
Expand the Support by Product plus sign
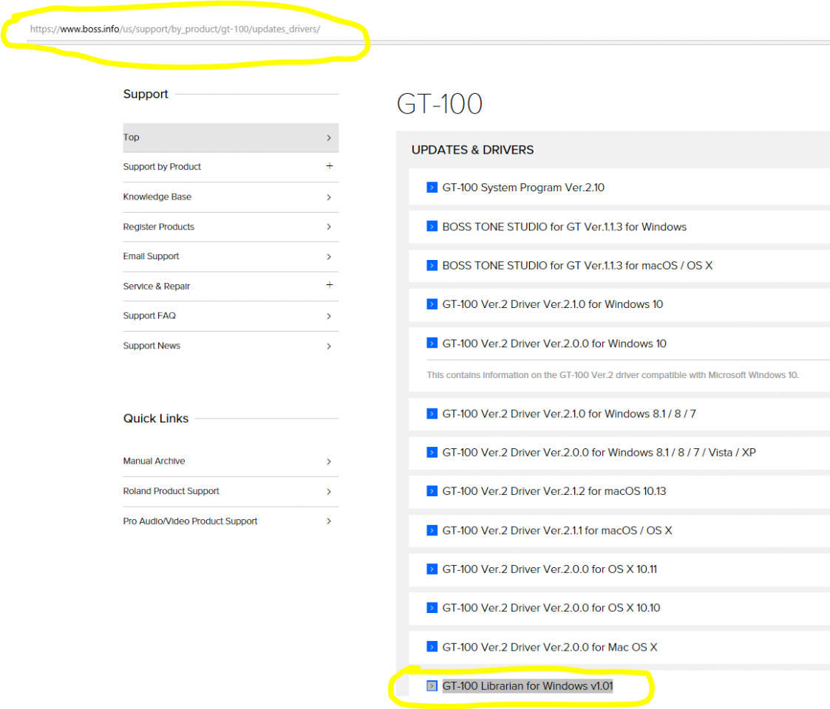pyautogui.click(x=329, y=166)
